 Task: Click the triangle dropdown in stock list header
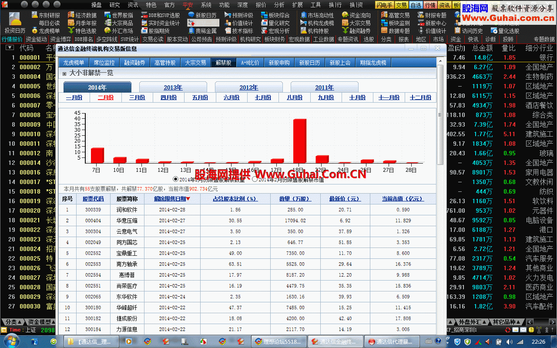tap(10, 48)
